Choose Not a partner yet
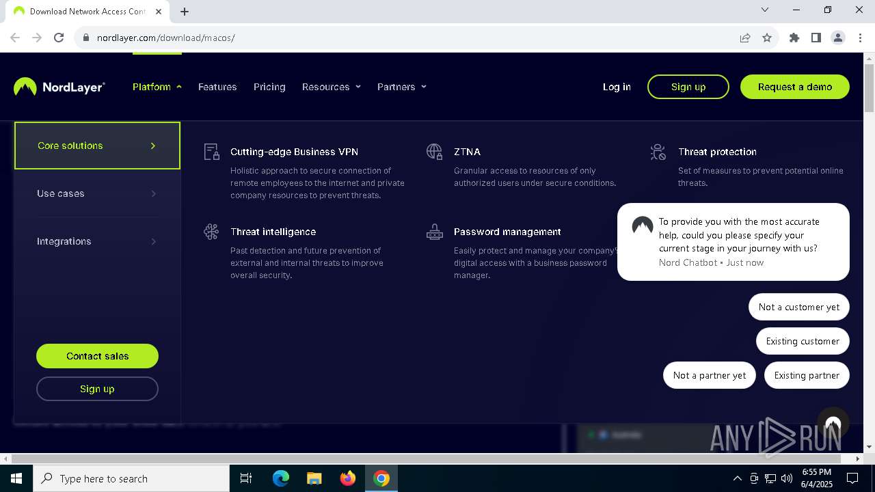875x492 pixels. point(710,375)
